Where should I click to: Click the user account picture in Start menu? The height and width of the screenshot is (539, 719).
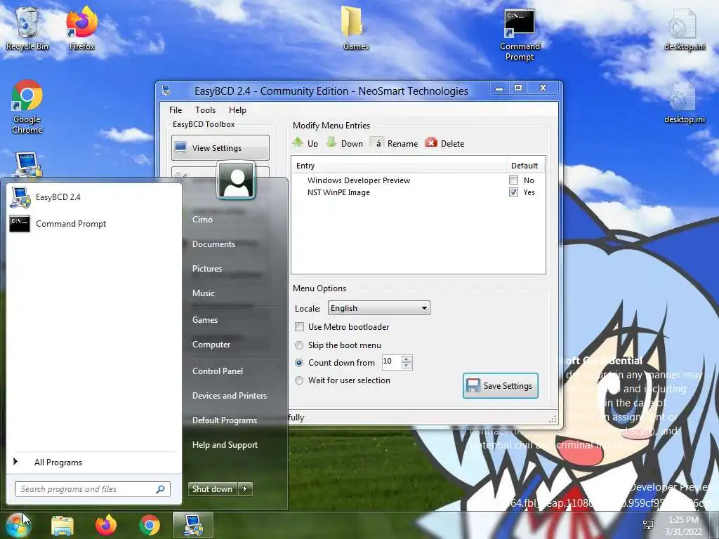tap(236, 180)
